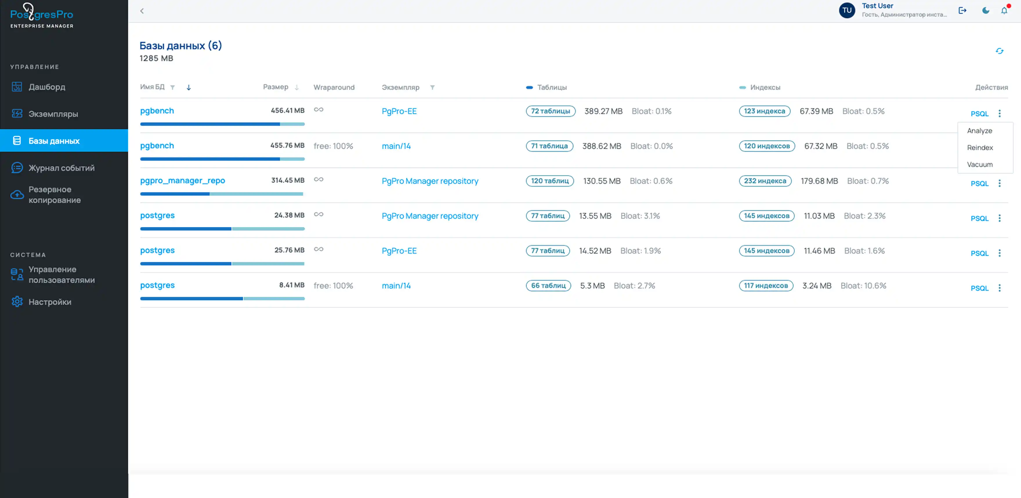Open Экземпляры sidebar item

coord(53,114)
